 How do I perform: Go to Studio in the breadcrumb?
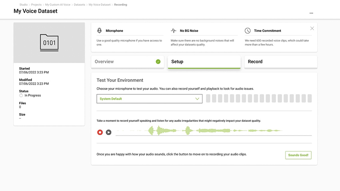click(24, 5)
